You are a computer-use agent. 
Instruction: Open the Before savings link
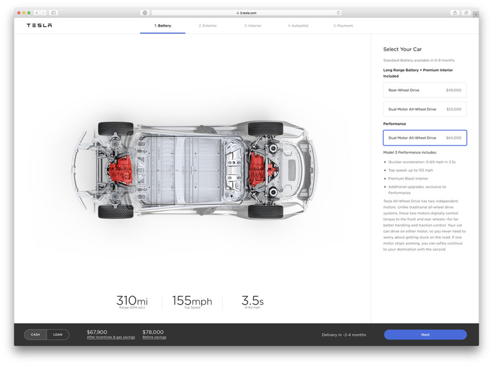[154, 337]
